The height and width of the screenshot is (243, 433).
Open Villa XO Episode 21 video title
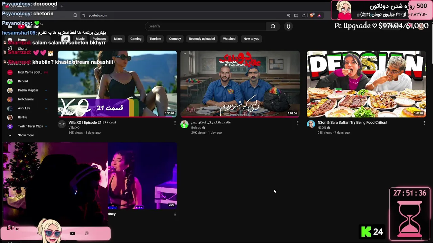pyautogui.click(x=92, y=123)
